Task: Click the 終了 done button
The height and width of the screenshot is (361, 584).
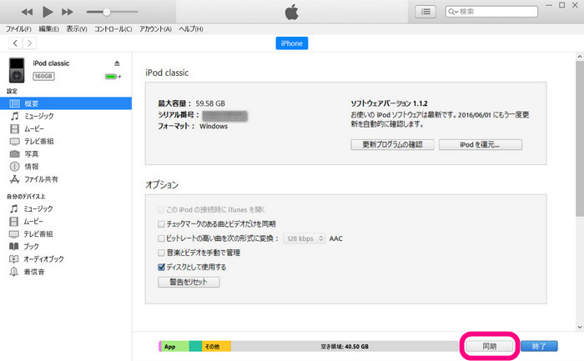Action: pyautogui.click(x=539, y=347)
